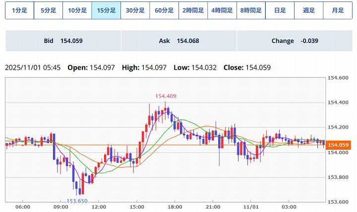The width and height of the screenshot is (357, 212).
Task: Switch to monthly 月足 chart
Action: [x=337, y=10]
